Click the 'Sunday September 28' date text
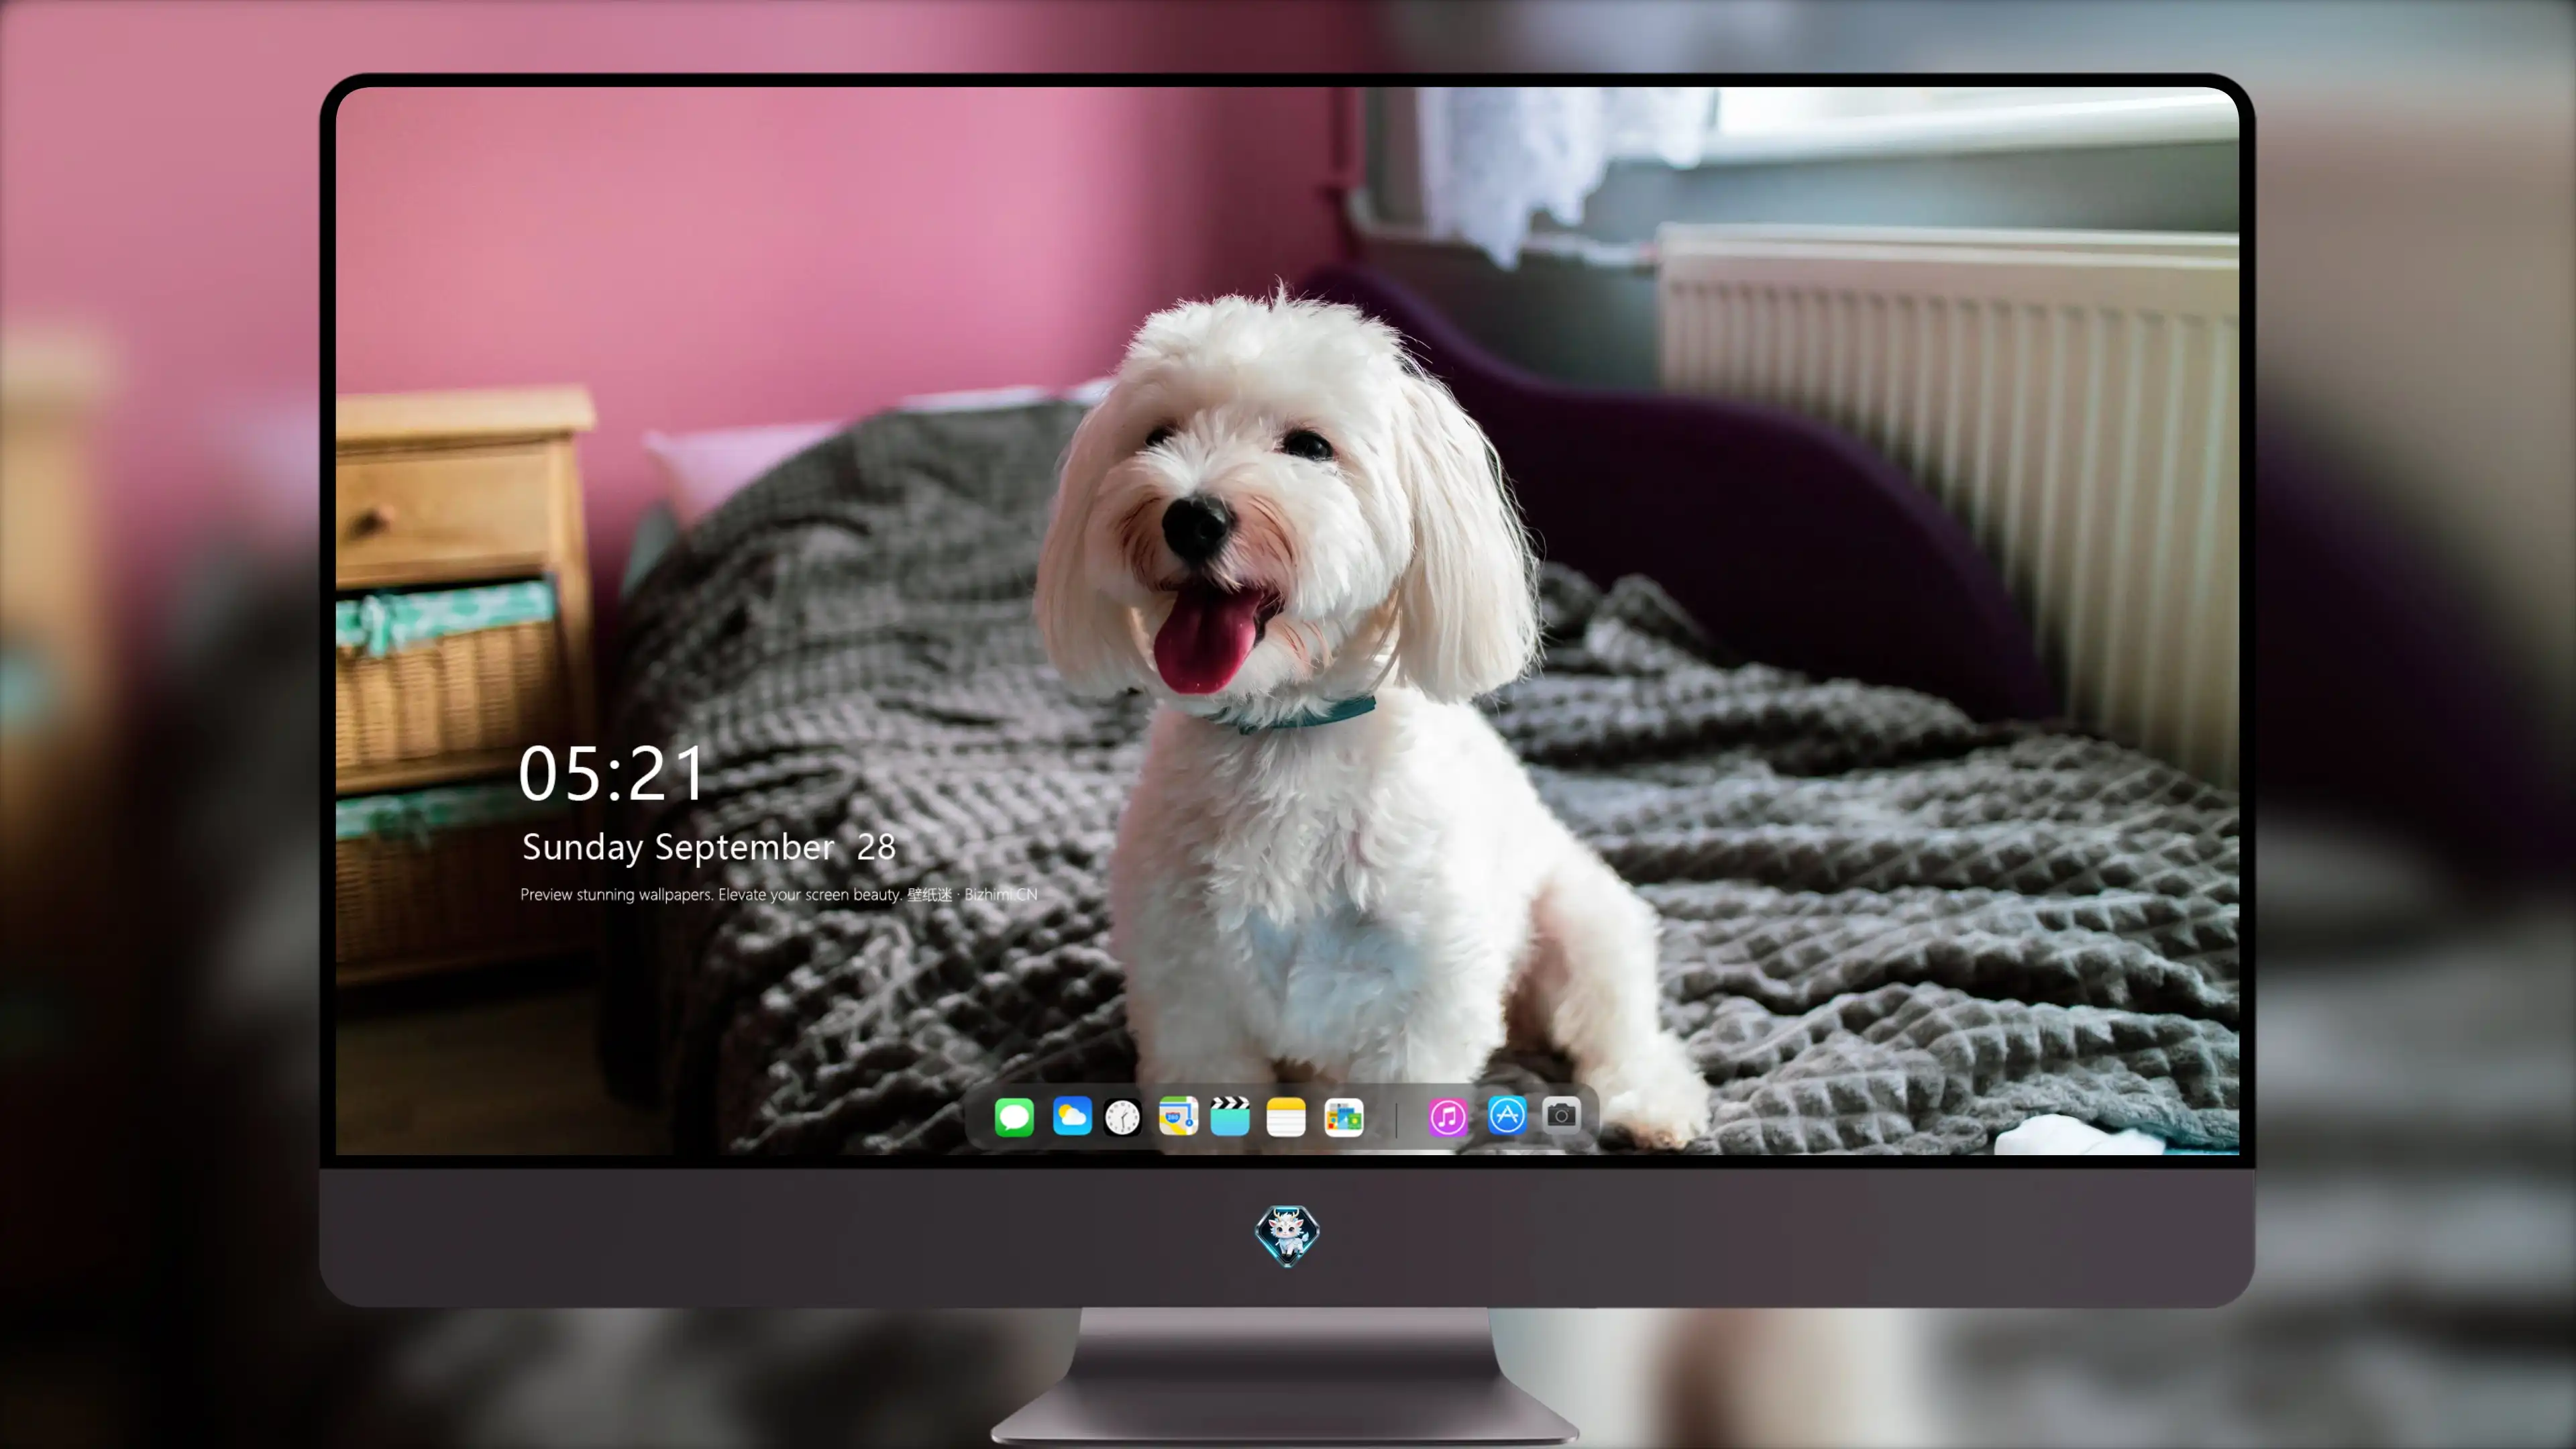 709,848
